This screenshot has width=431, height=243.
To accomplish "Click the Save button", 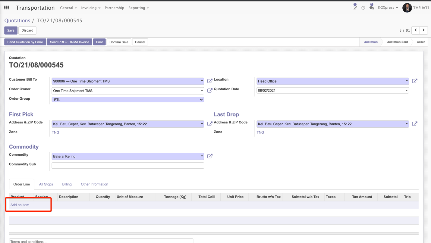I will [11, 30].
